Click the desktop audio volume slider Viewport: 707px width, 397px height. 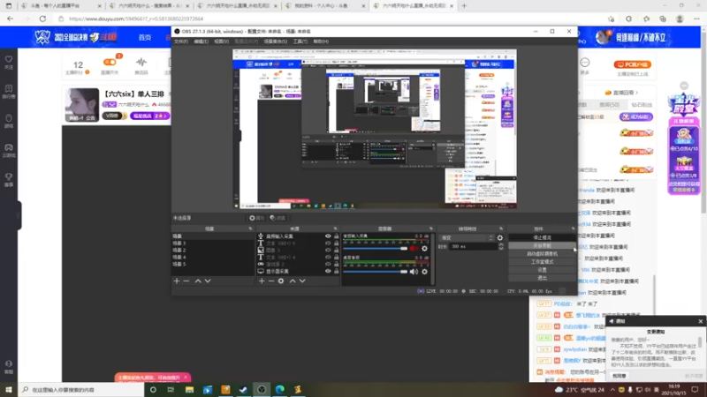click(375, 272)
